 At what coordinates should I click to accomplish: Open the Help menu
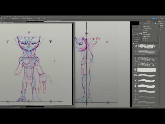point(29,16)
